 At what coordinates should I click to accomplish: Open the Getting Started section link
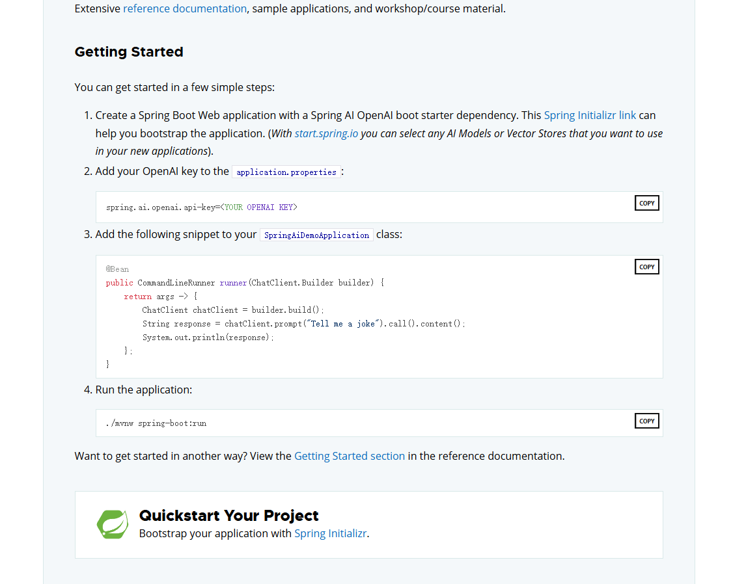click(x=349, y=456)
